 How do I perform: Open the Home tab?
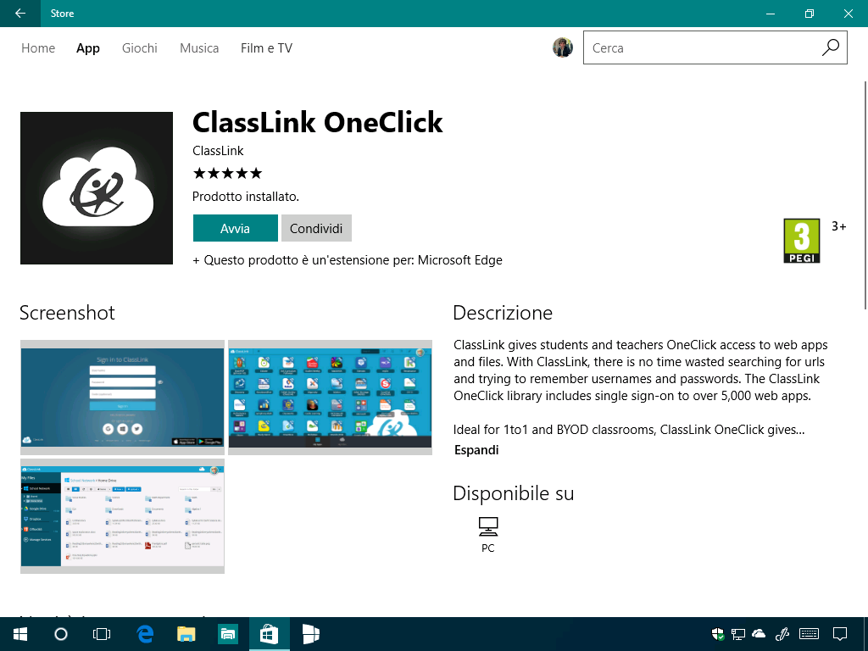tap(38, 48)
